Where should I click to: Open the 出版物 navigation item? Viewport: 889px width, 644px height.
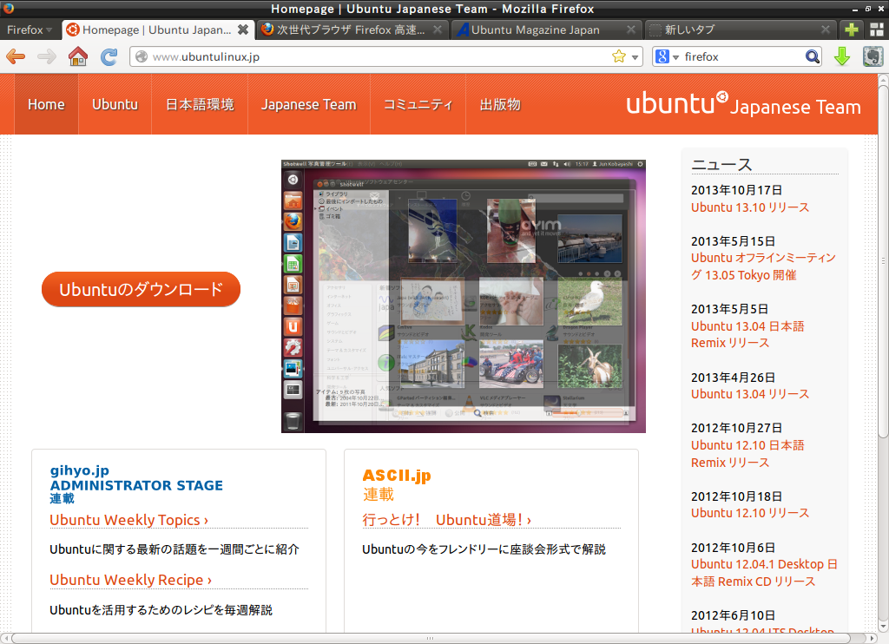click(500, 104)
